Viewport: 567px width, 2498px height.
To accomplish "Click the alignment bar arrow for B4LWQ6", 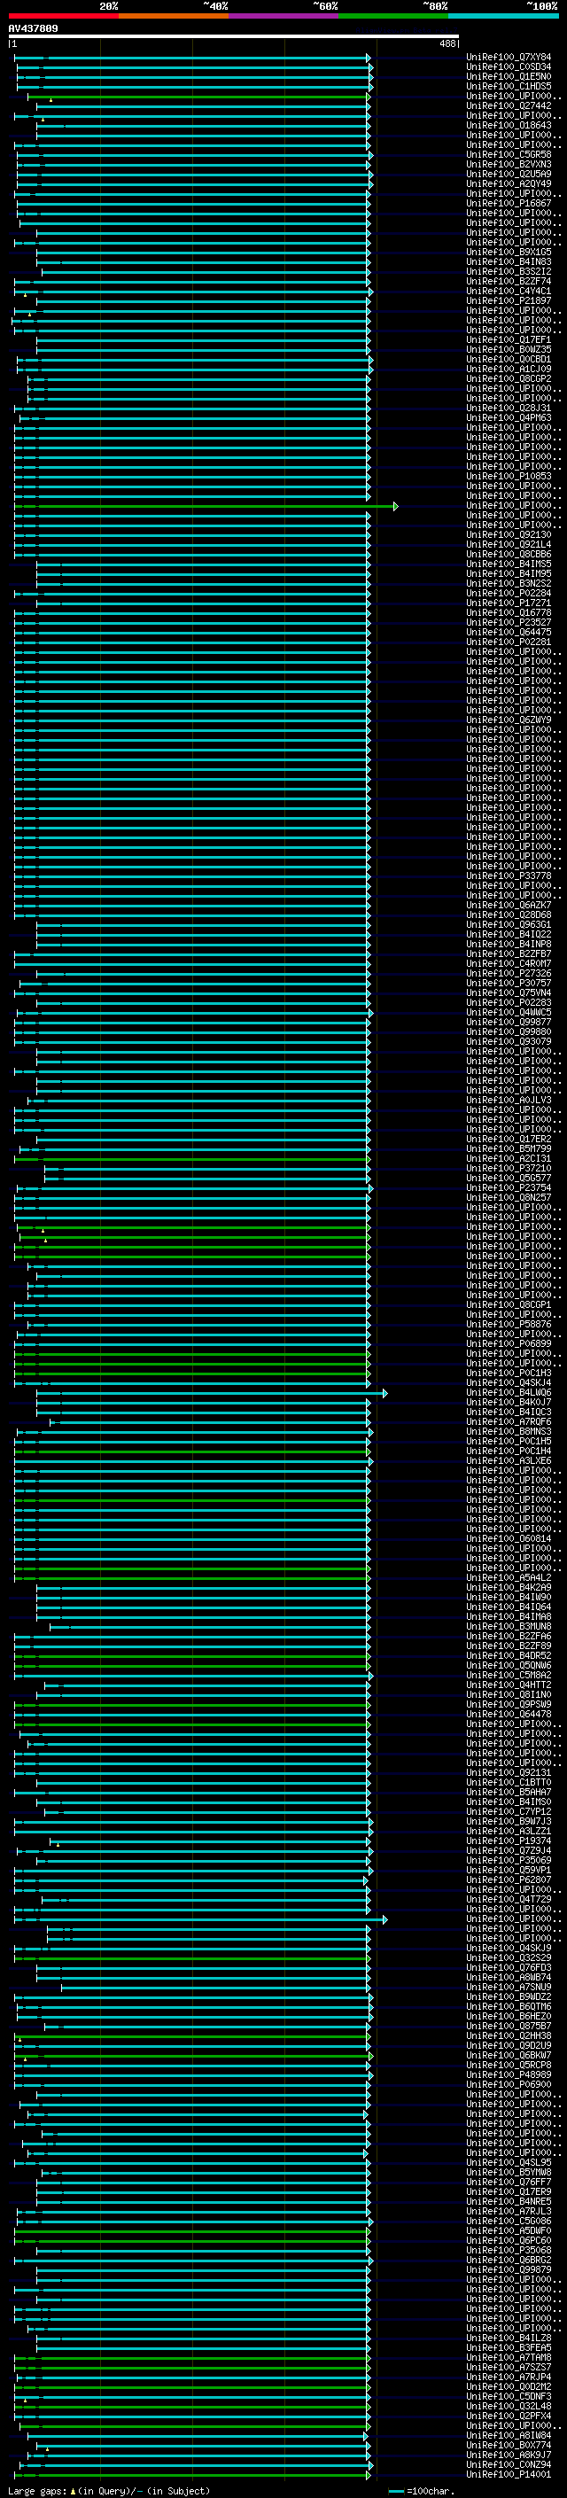I will pos(384,1394).
